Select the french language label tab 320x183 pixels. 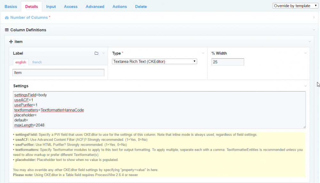tap(37, 62)
